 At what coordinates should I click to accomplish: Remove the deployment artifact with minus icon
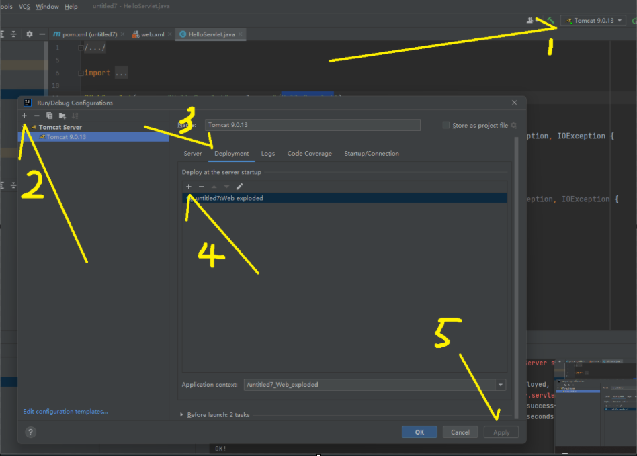click(x=201, y=187)
